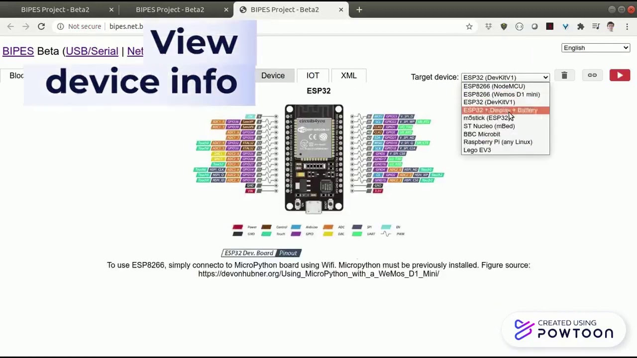Screen dimensions: 637x358
Task: Open the blue Y-shaped extension icon
Action: point(565,26)
